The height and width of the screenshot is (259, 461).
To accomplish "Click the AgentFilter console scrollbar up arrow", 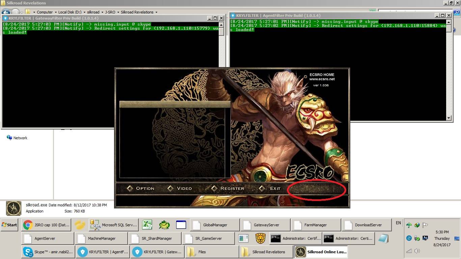I will coord(449,22).
